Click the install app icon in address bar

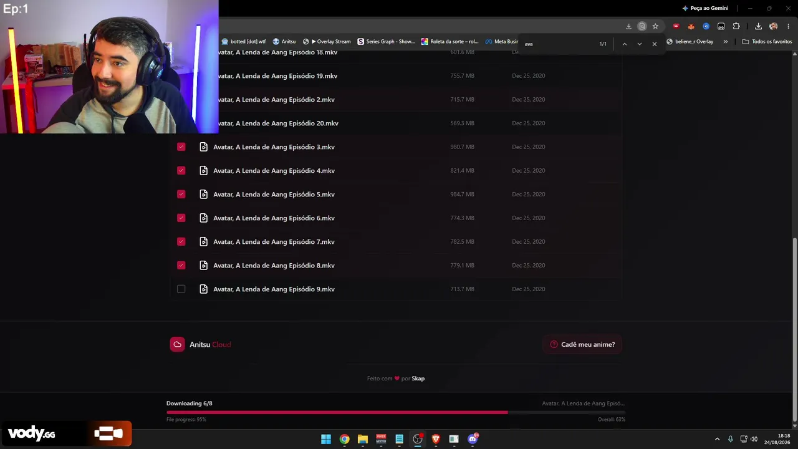click(x=628, y=26)
